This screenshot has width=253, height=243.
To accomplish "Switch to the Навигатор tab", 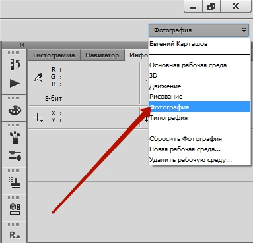I will pos(102,55).
